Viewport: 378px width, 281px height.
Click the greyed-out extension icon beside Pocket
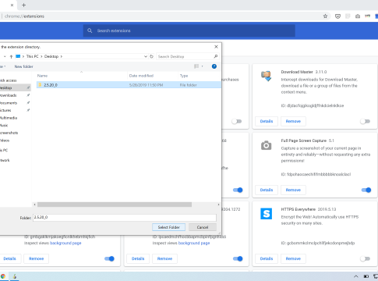348,16
